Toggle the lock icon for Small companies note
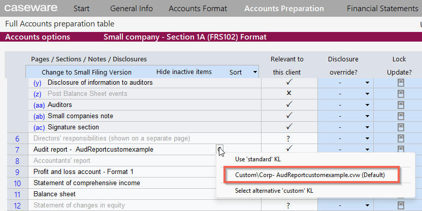 (401, 116)
